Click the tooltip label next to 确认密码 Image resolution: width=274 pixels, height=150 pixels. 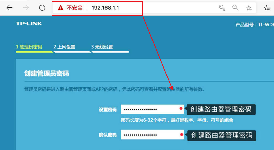221,136
